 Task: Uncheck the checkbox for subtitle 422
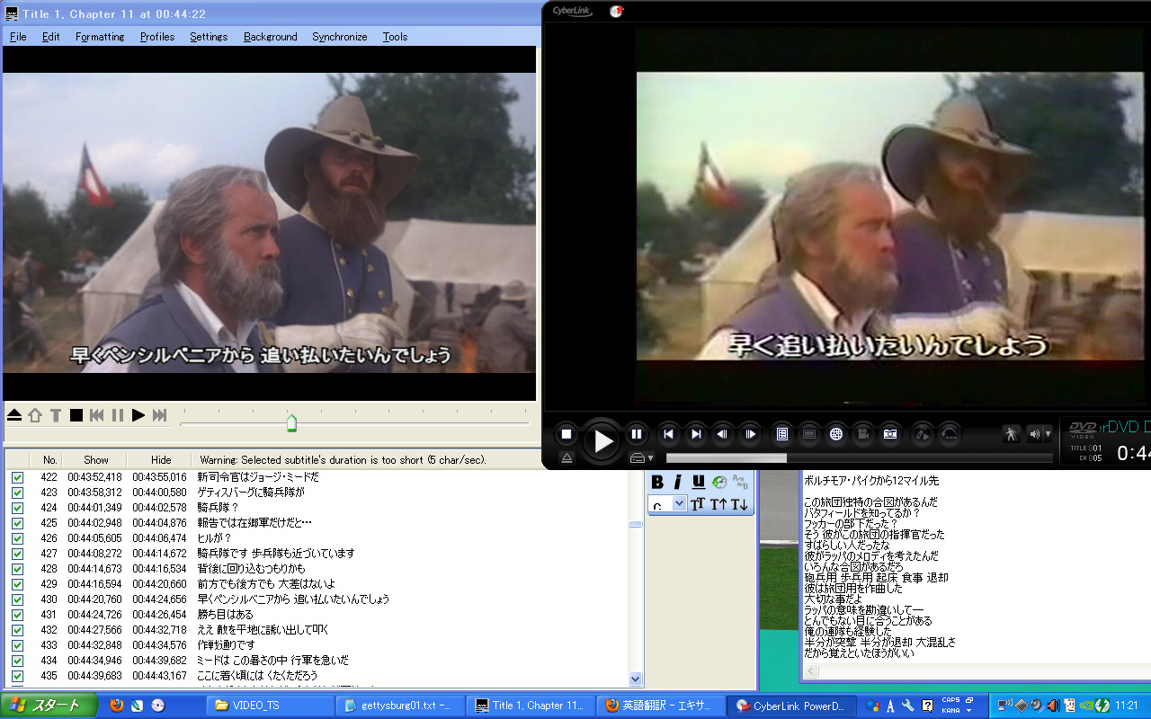pos(17,477)
